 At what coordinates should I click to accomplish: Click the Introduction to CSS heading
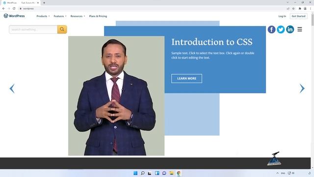tap(212, 42)
